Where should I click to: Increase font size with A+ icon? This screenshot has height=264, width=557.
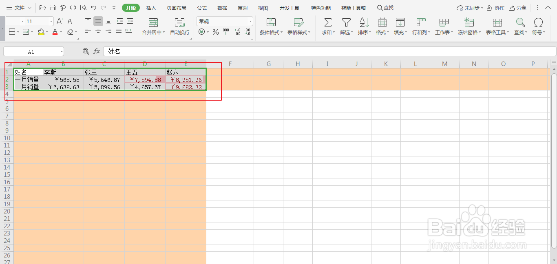point(60,21)
